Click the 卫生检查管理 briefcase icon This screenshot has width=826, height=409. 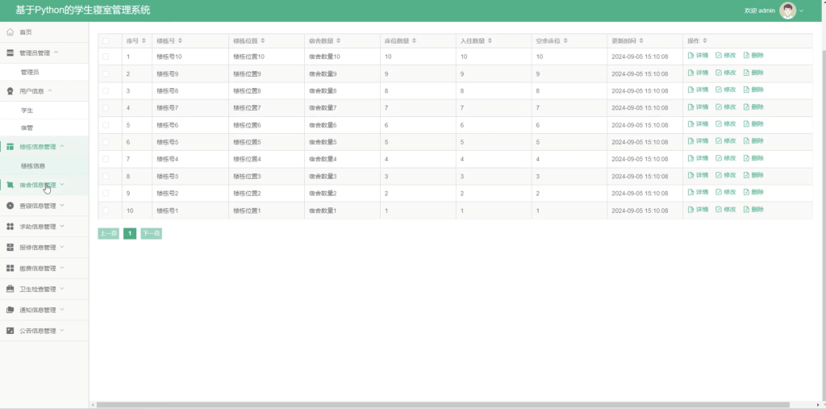(10, 289)
